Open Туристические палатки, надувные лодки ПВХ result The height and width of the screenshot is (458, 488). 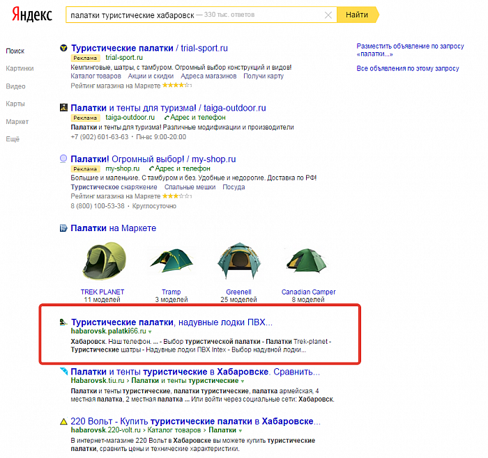pos(171,322)
